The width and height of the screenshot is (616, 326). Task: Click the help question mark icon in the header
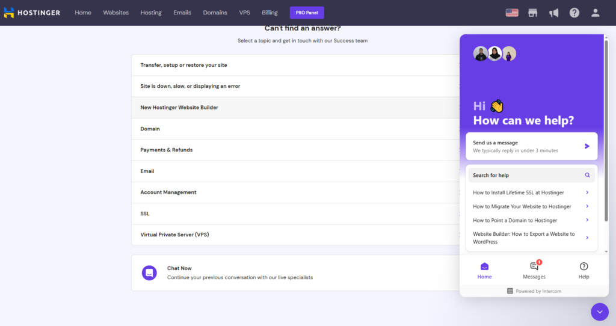pos(574,13)
